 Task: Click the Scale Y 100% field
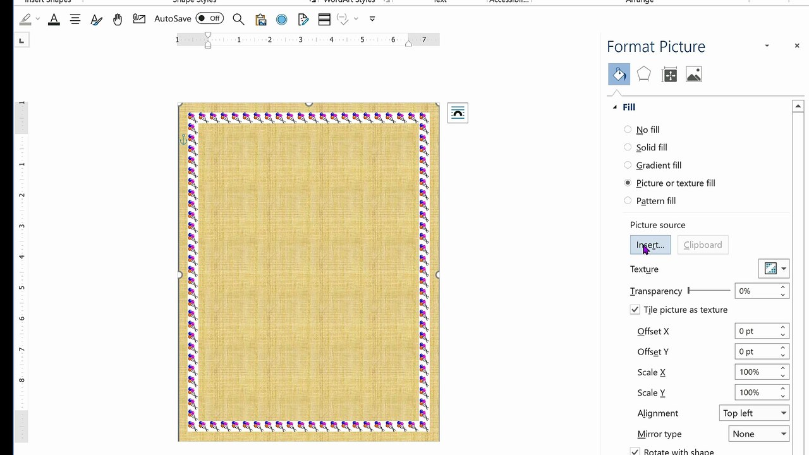point(757,392)
